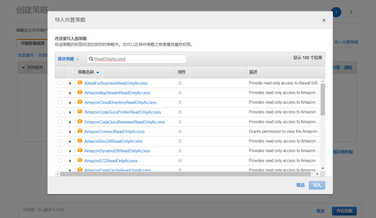Select radio button for AmazonCodeGuruReviewerReadOnlyAccess
This screenshot has width=376, height=218.
pos(60,122)
